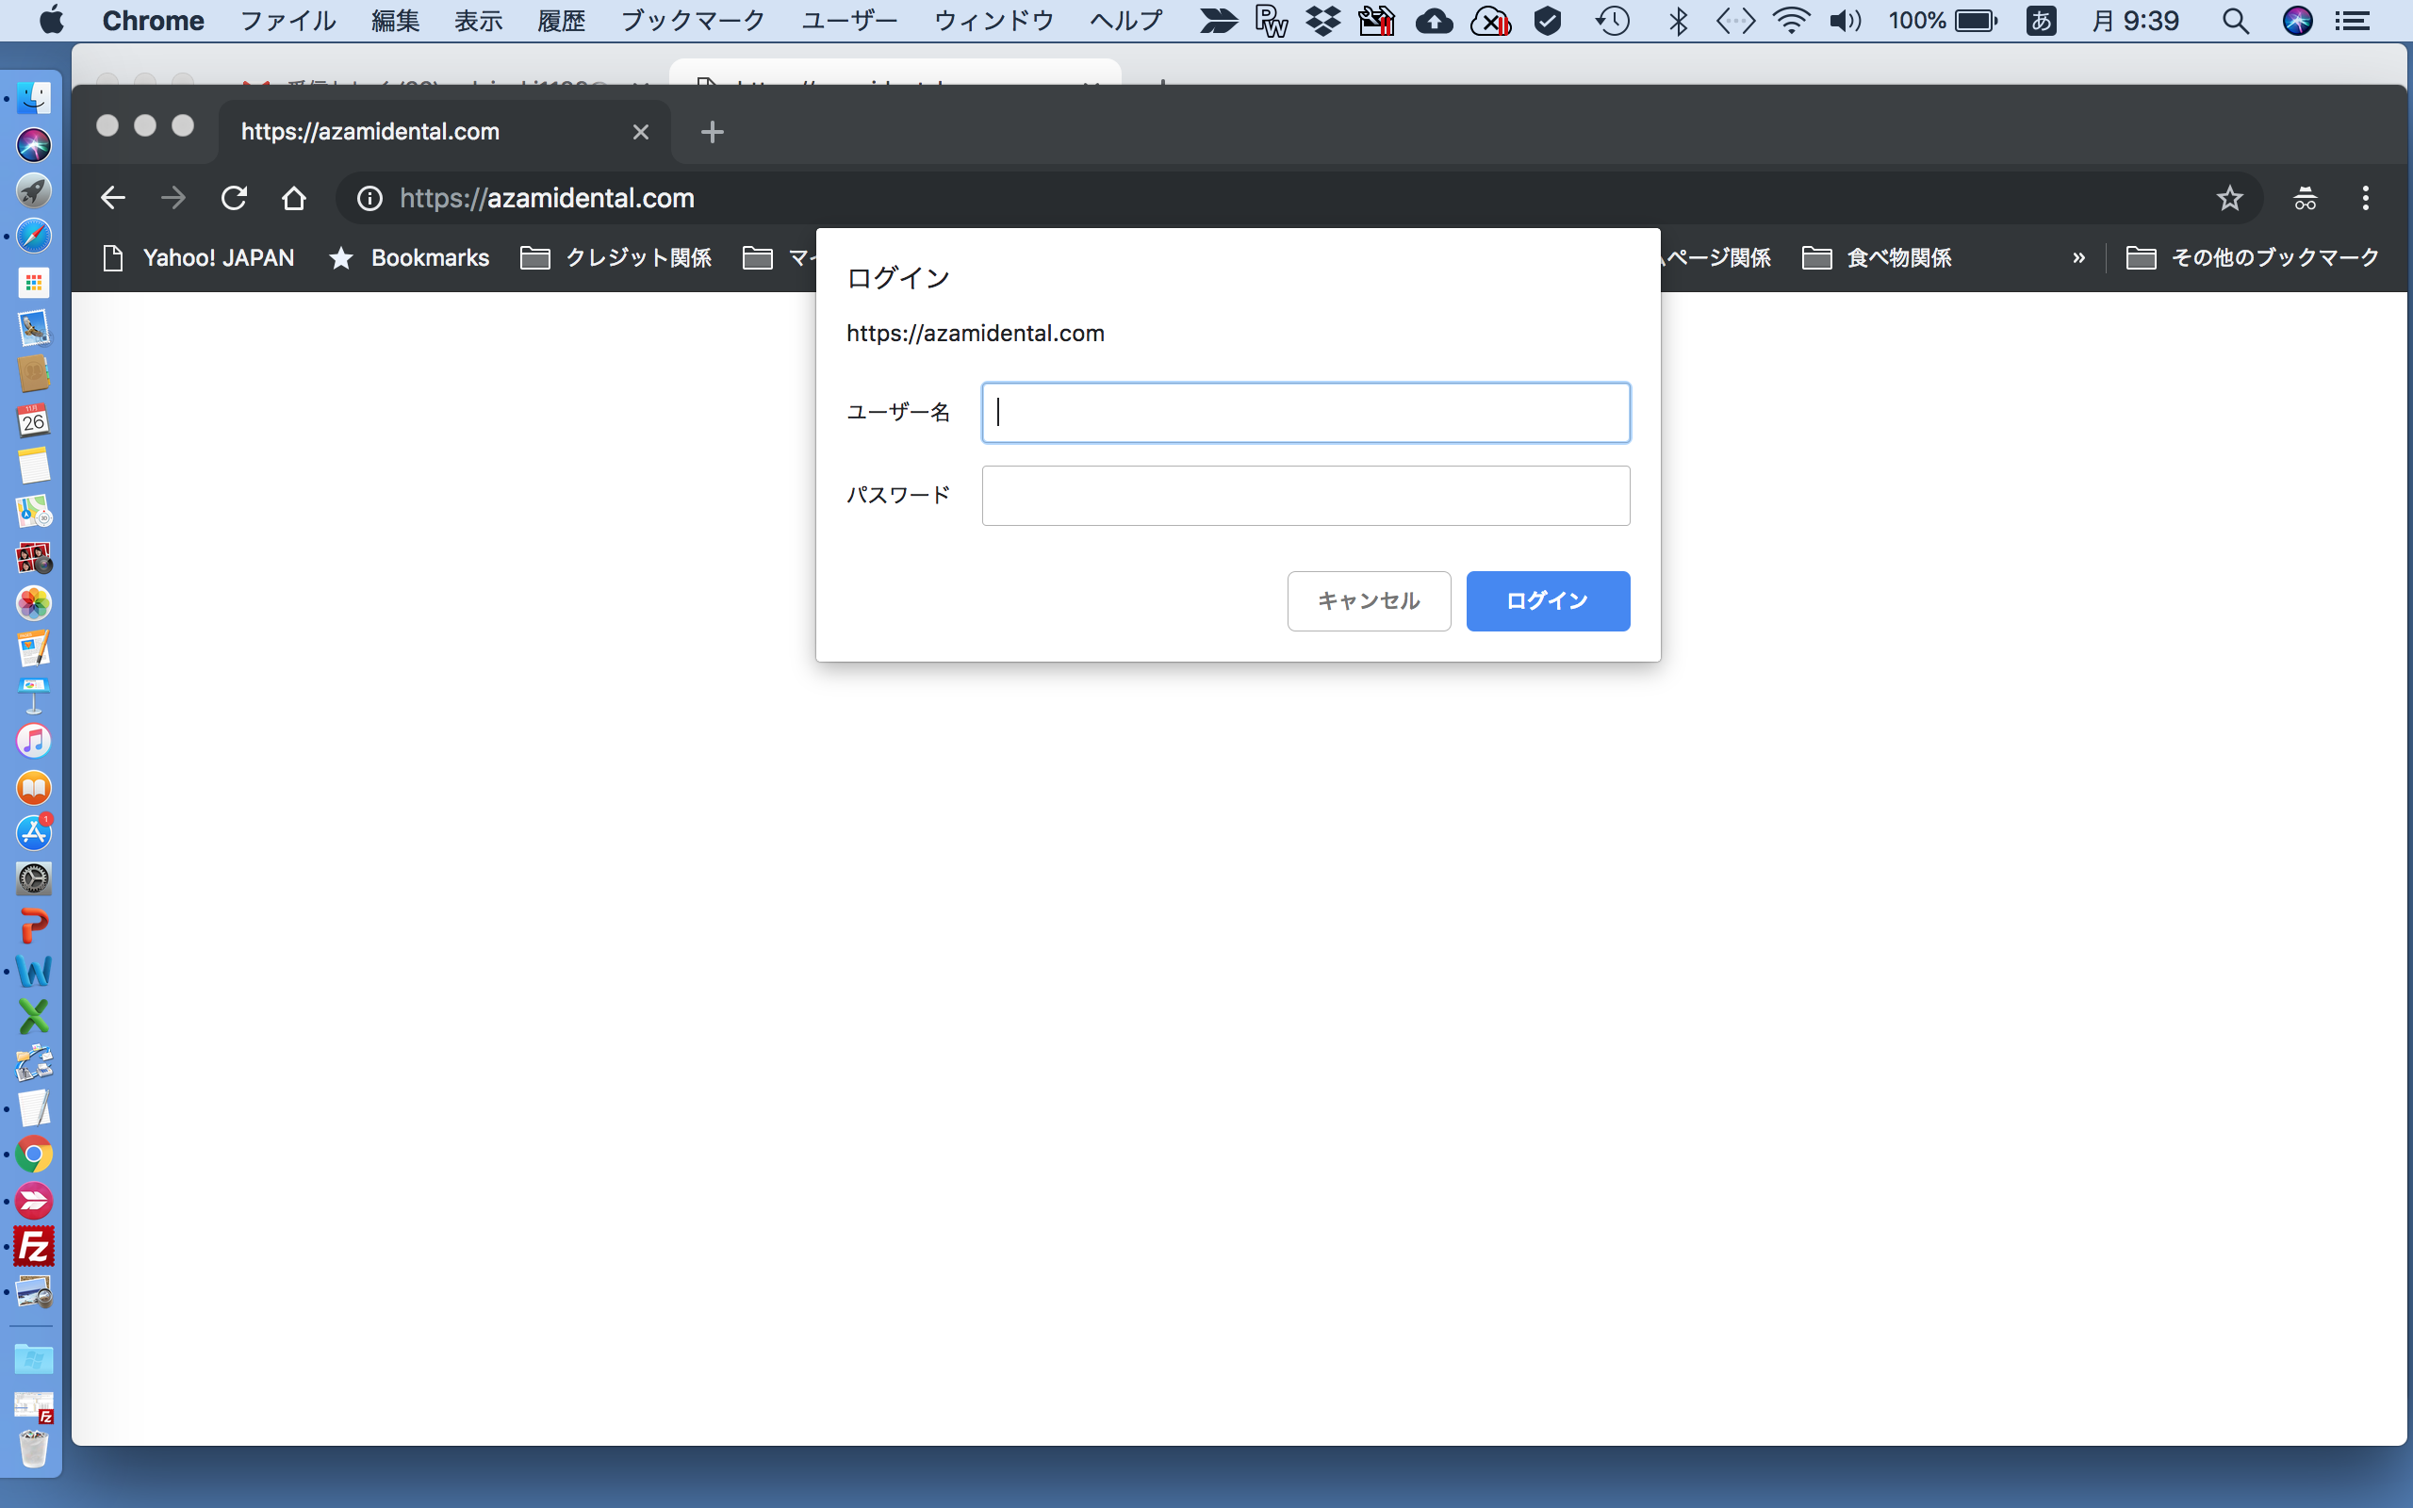Click the address bar URL
Image resolution: width=2413 pixels, height=1508 pixels.
pyautogui.click(x=547, y=199)
